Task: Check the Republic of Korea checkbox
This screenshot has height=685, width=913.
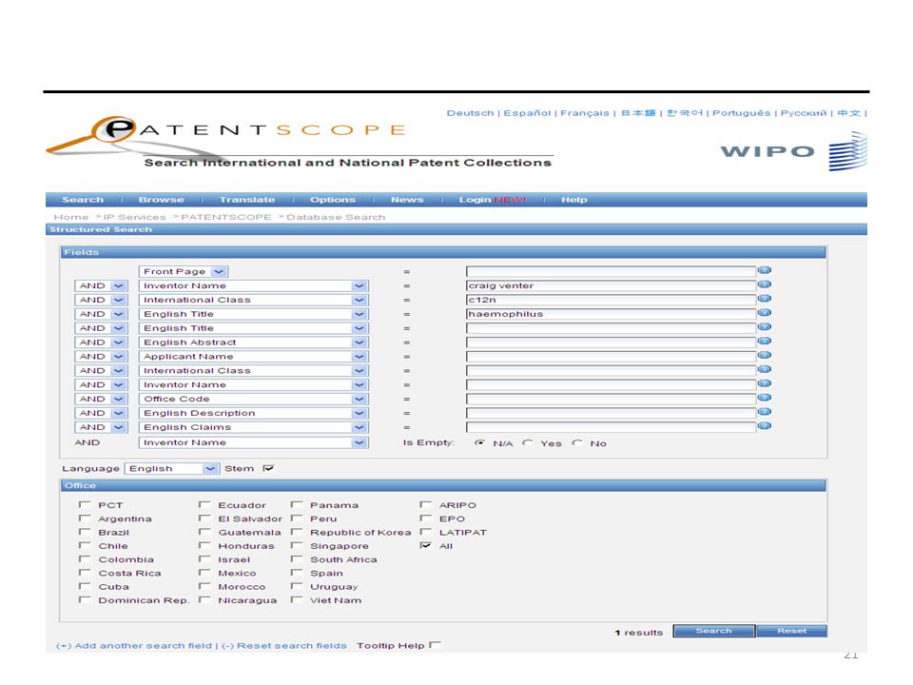Action: coord(297,532)
